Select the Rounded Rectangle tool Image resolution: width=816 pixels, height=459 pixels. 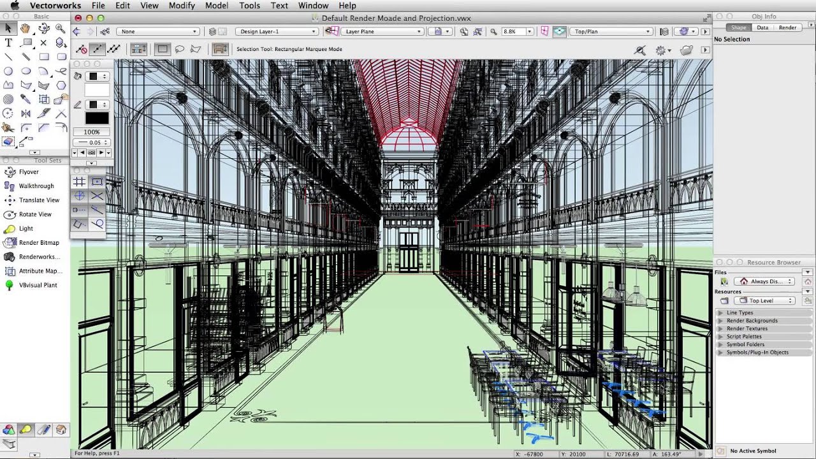click(x=61, y=57)
